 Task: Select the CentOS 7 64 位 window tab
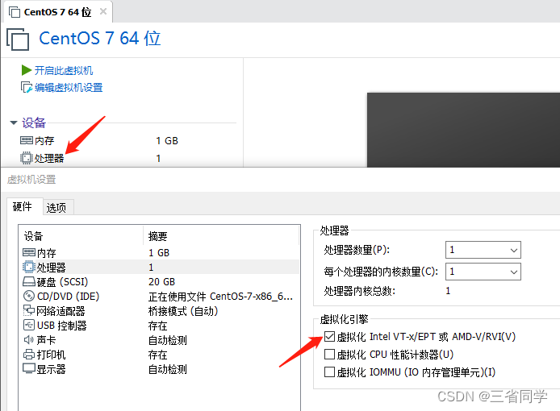click(x=58, y=12)
